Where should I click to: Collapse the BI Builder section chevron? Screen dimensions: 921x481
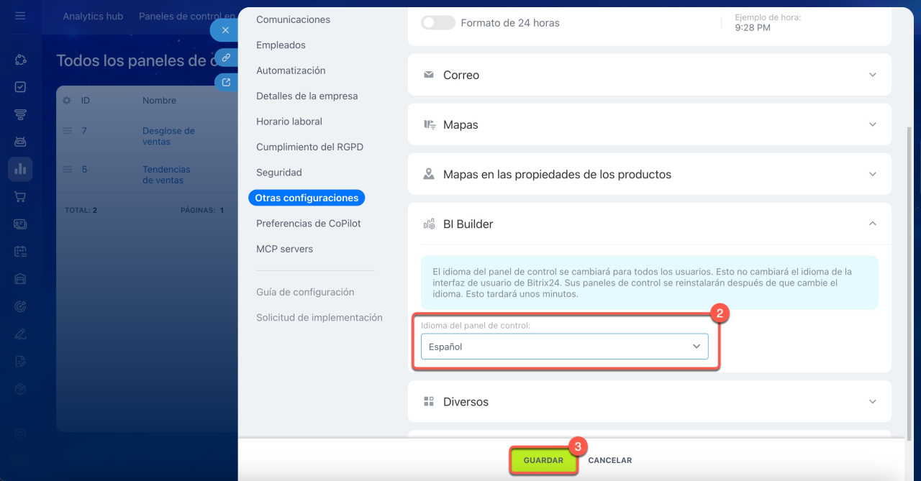click(x=873, y=224)
